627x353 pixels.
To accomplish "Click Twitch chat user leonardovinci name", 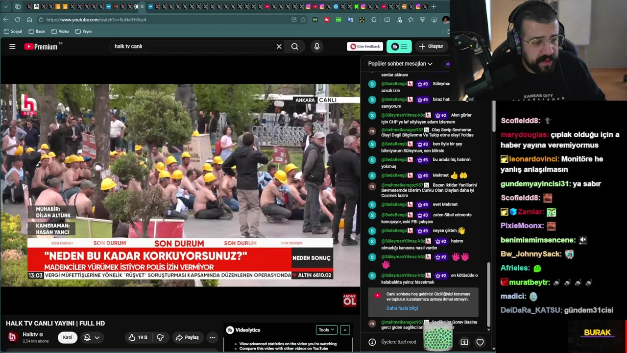I will (x=534, y=159).
